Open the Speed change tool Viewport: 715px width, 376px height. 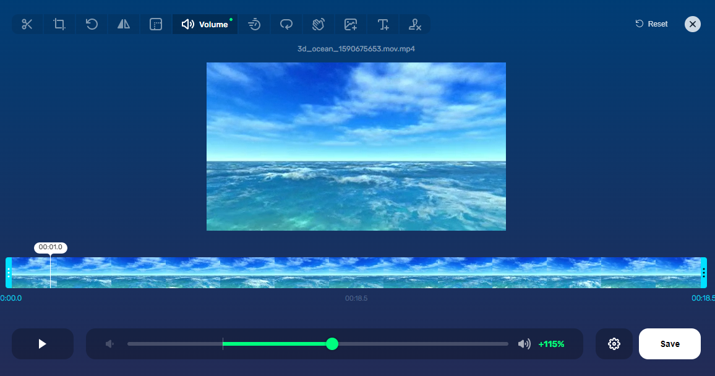pyautogui.click(x=254, y=24)
